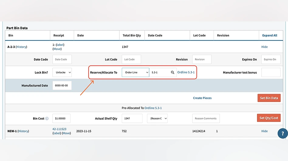
Task: Hide the NEW-1 bin row
Action: tap(264, 131)
